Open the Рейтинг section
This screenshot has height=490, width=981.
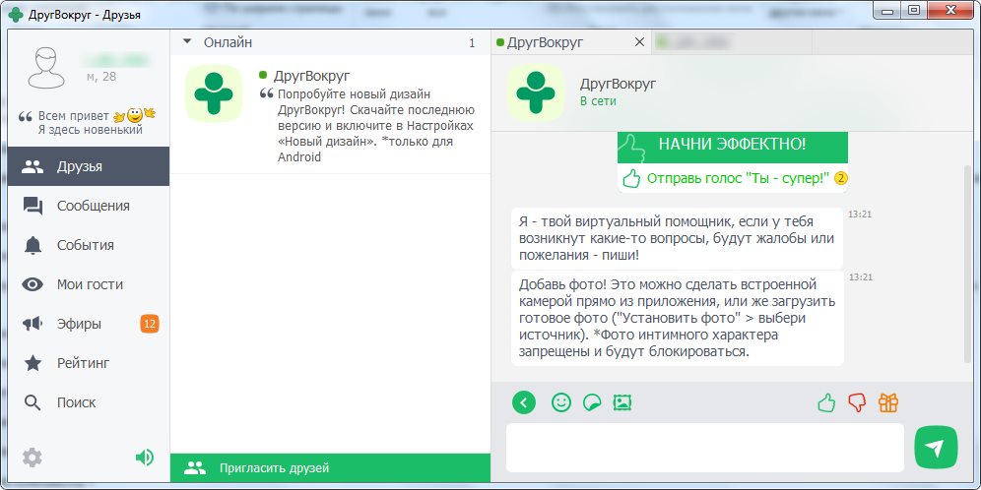pyautogui.click(x=89, y=363)
